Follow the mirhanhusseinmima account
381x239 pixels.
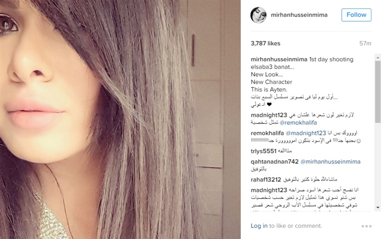(356, 15)
